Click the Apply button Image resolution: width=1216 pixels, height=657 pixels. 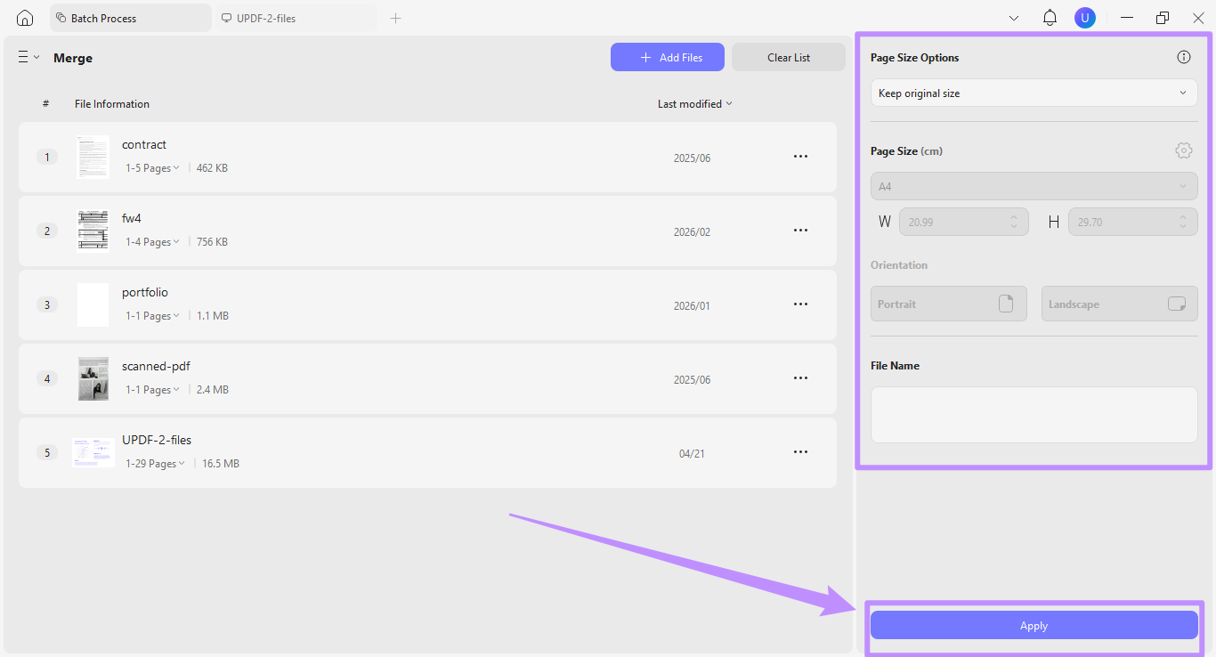tap(1034, 625)
